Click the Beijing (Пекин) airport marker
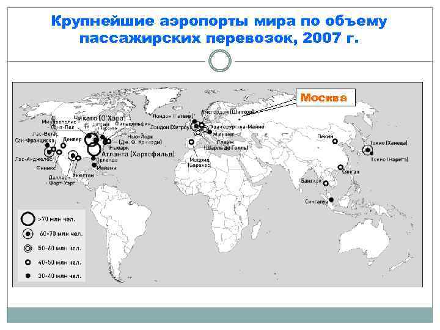The height and width of the screenshot is (330, 440). point(335,141)
